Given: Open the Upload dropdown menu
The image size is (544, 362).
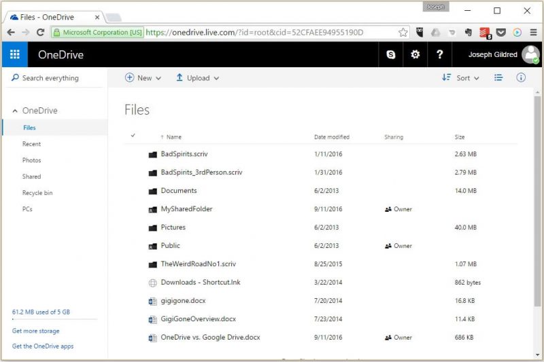Looking at the screenshot, I should point(198,78).
